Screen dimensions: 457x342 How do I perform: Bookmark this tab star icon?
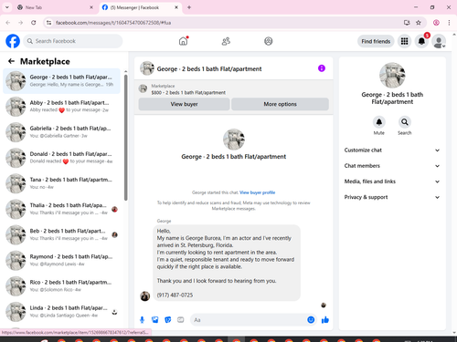coord(419,23)
